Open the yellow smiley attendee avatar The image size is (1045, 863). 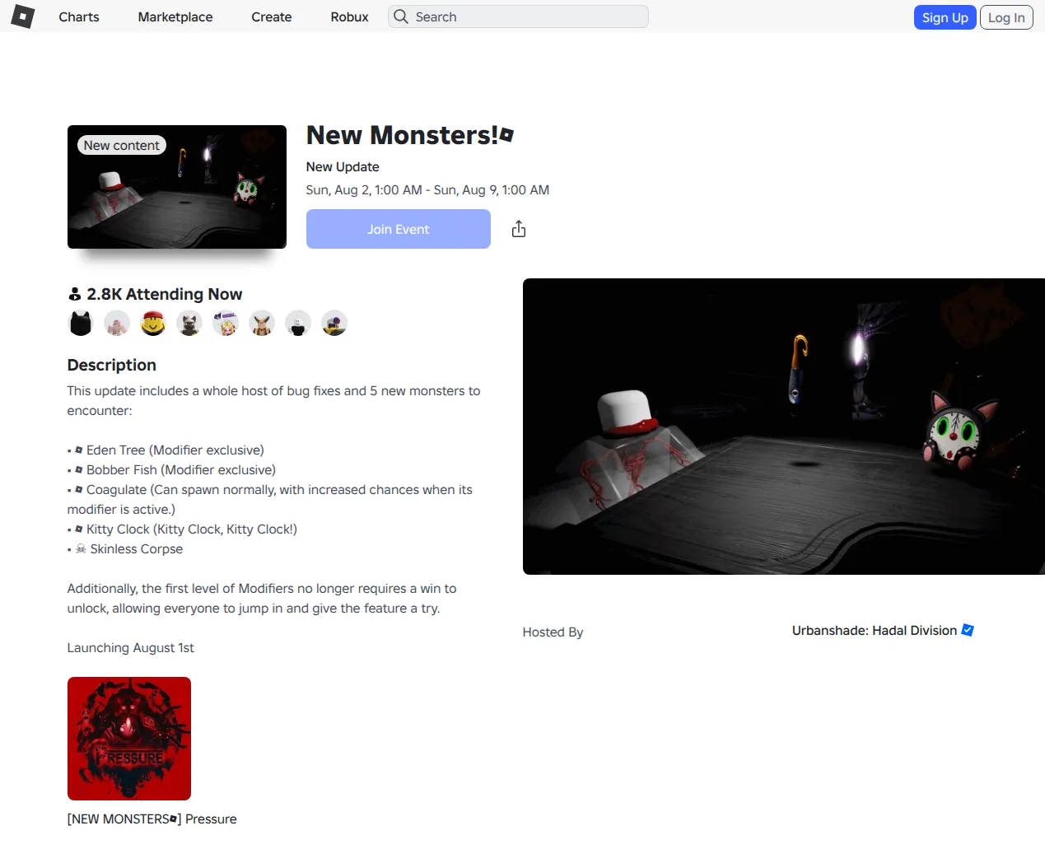(x=153, y=324)
